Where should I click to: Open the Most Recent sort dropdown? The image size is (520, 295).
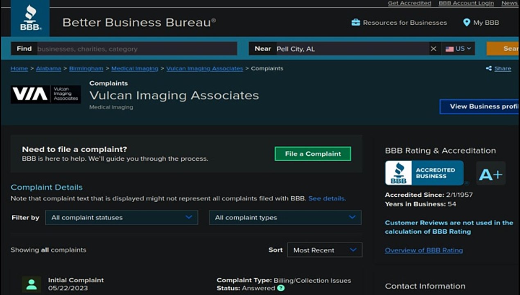coord(325,250)
